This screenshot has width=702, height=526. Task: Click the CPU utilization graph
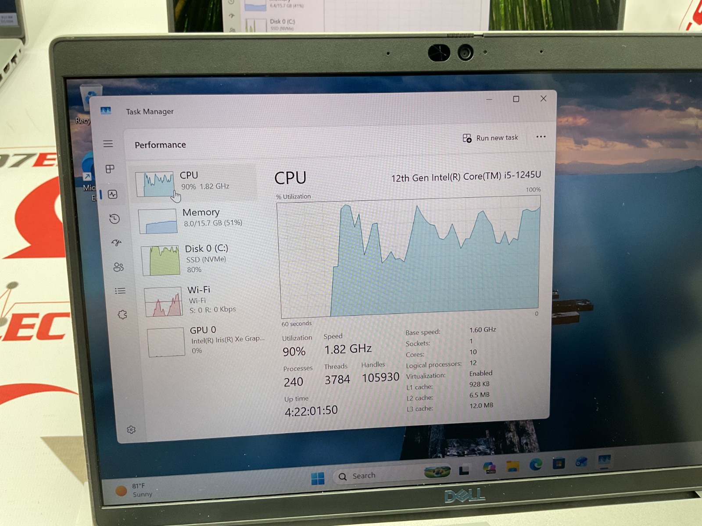coord(409,256)
